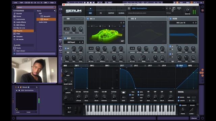
Task: Click the Ableton play button
Action: (x=85, y=3)
